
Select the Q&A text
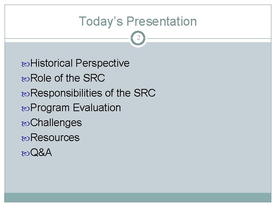[x=41, y=153]
